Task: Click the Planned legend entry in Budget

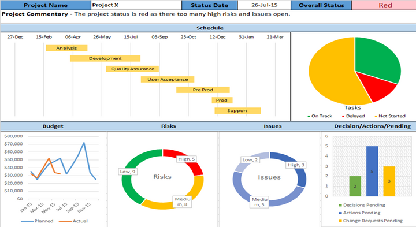Action: coord(37,221)
